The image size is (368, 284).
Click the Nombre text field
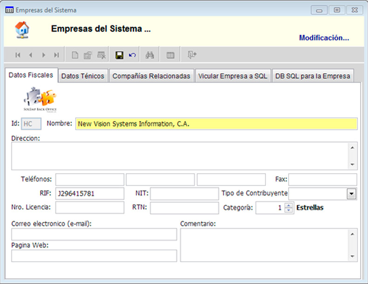[x=216, y=124]
